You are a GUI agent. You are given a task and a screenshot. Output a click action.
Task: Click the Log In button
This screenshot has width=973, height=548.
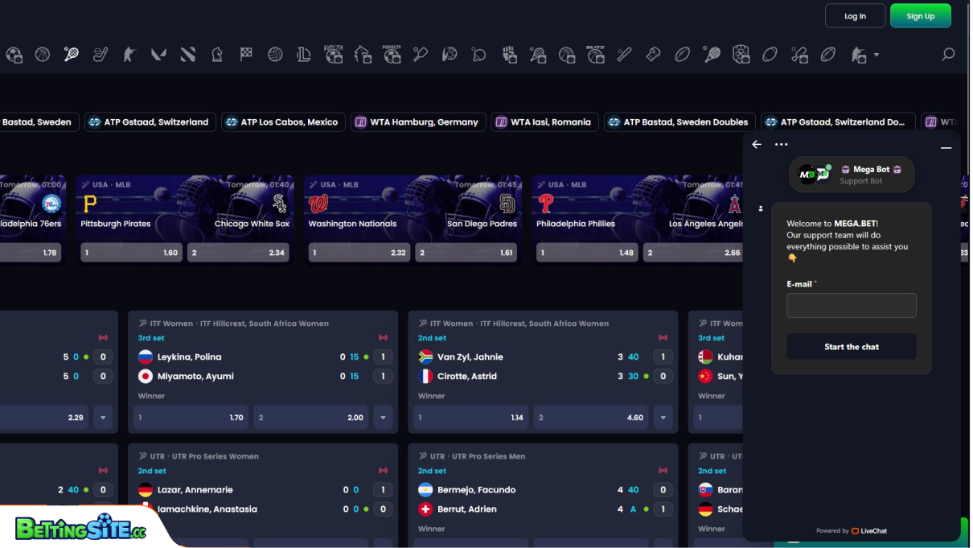(x=855, y=16)
